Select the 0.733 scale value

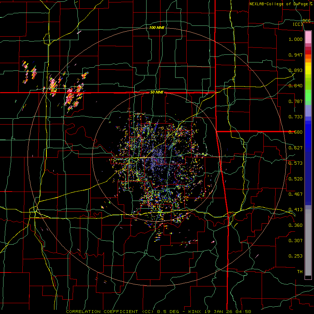pos(296,117)
